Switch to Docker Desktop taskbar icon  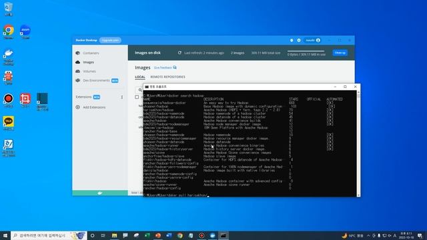[x=212, y=235]
